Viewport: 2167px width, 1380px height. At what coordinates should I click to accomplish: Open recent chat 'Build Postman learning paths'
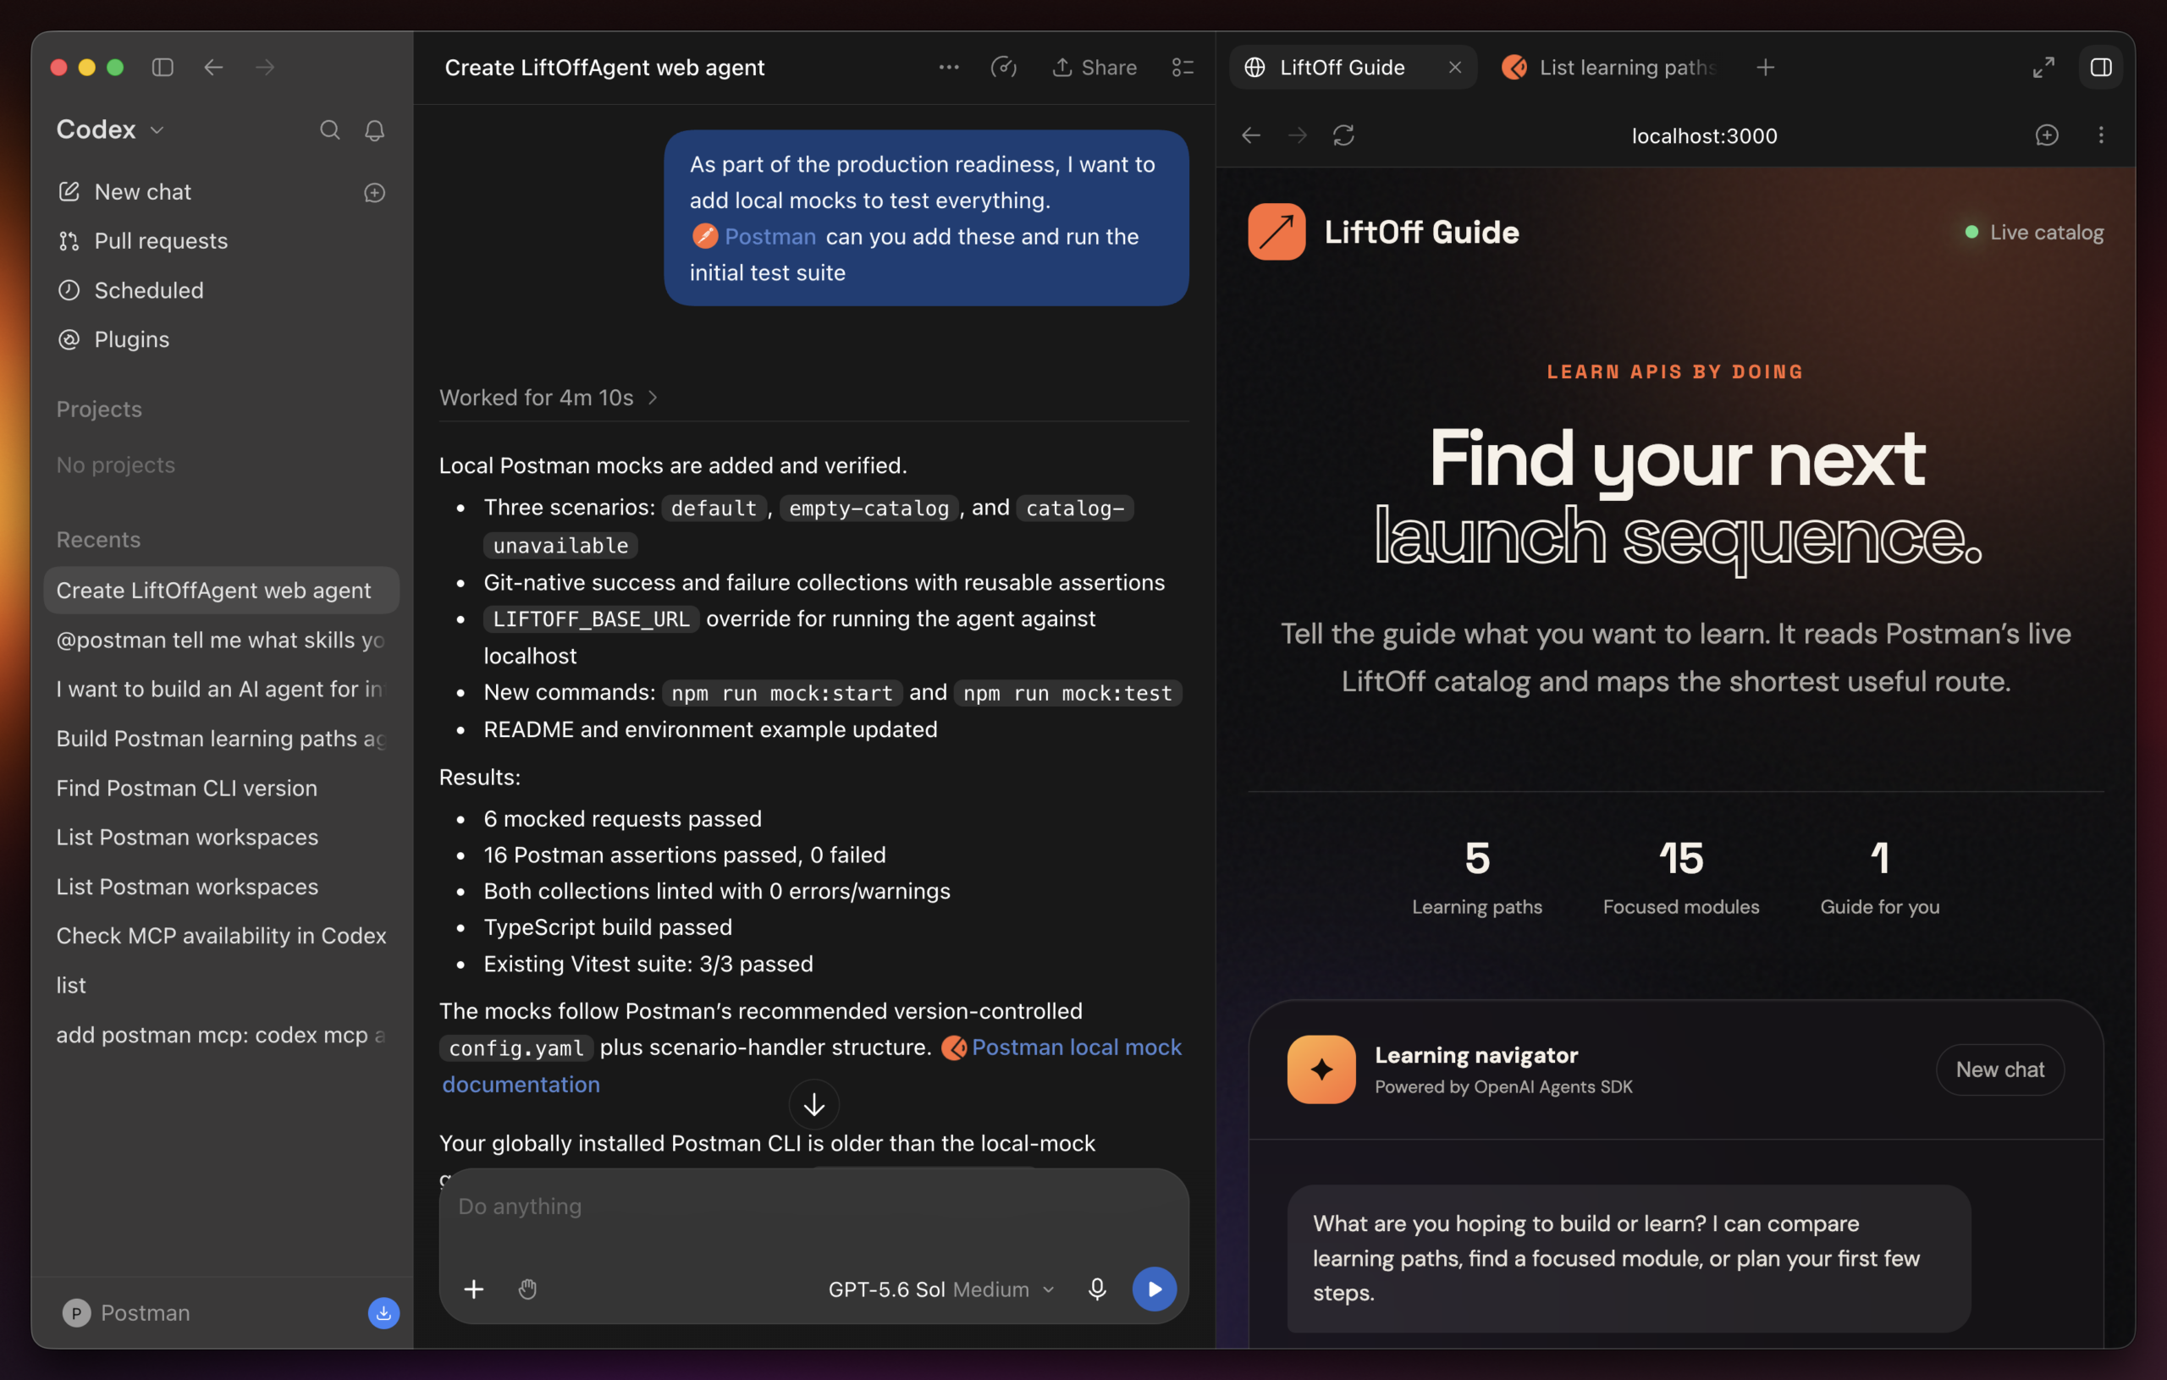222,739
